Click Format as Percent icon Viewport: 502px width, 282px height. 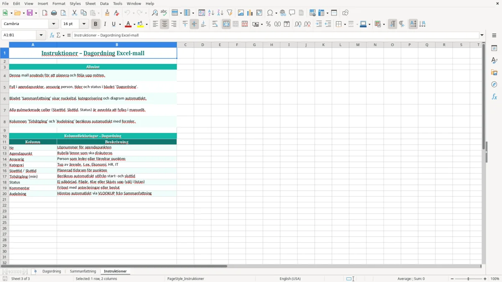pos(268,24)
